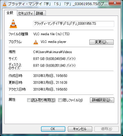The width and height of the screenshot is (123, 136).
Task: Click the 変更(C)... button
Action: (x=102, y=42)
